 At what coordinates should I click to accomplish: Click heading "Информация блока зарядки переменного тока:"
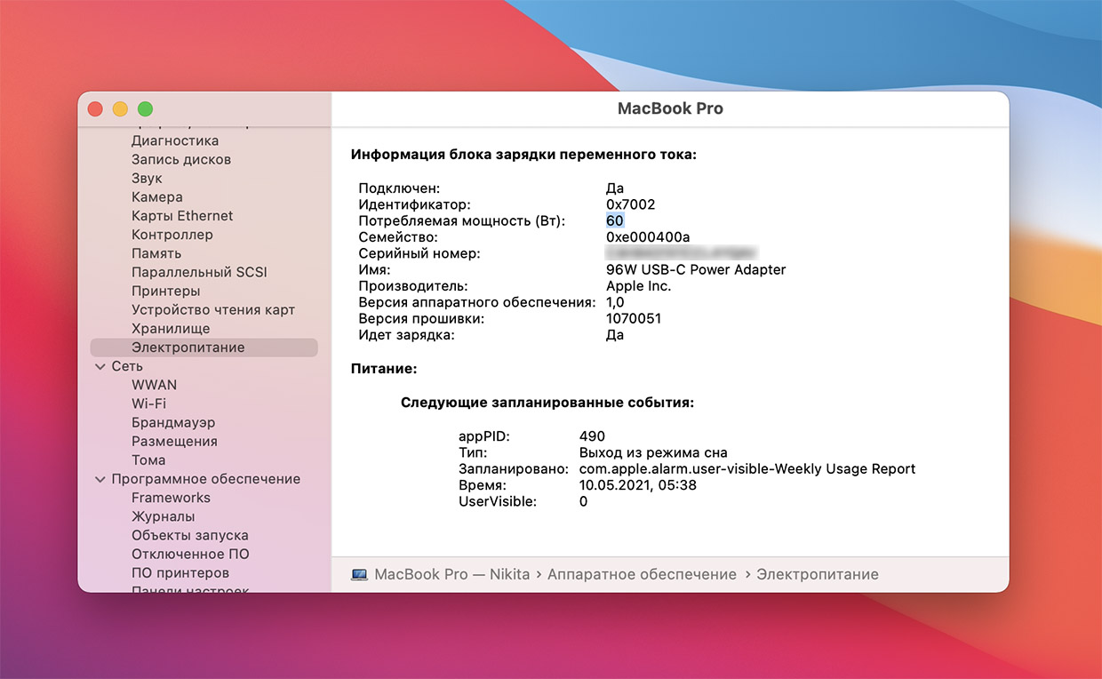click(x=524, y=155)
